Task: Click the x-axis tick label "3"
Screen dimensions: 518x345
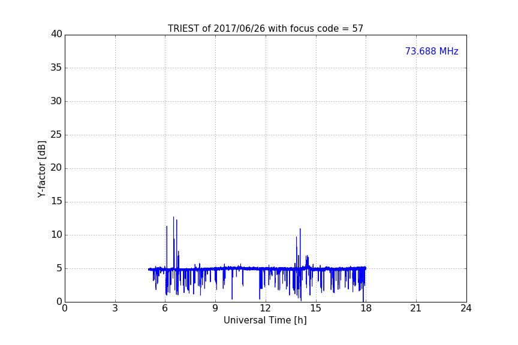Action: (115, 308)
